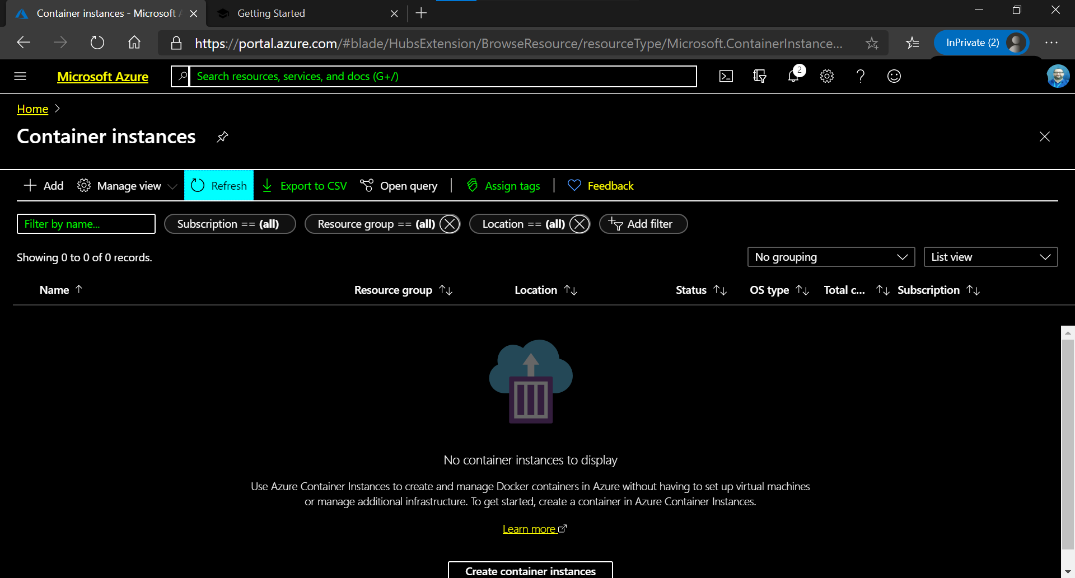Open the feedback smiley icon
Screen dimensions: 1075x578
pyautogui.click(x=894, y=77)
